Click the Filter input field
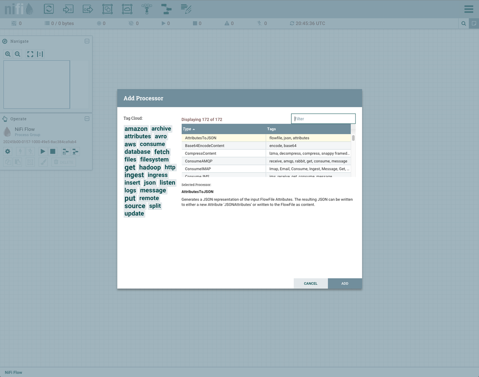Viewport: 479px width, 377px height. tap(323, 119)
